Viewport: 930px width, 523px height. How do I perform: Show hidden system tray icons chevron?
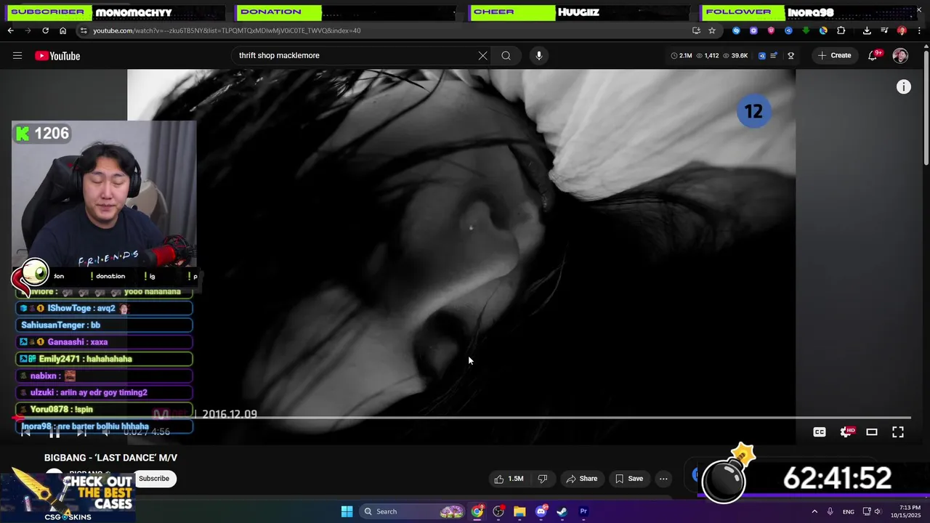tap(814, 511)
